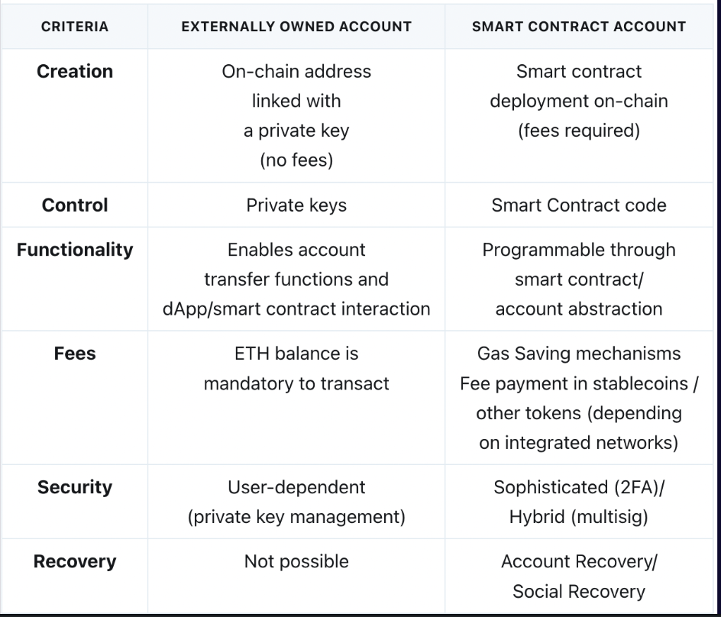Viewport: 721px width, 617px height.
Task: Click '(no fees)' in the Creation row
Action: coord(296,160)
